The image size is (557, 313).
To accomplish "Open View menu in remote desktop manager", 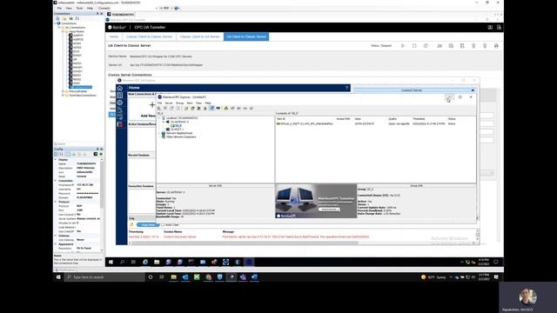I will tap(69, 8).
